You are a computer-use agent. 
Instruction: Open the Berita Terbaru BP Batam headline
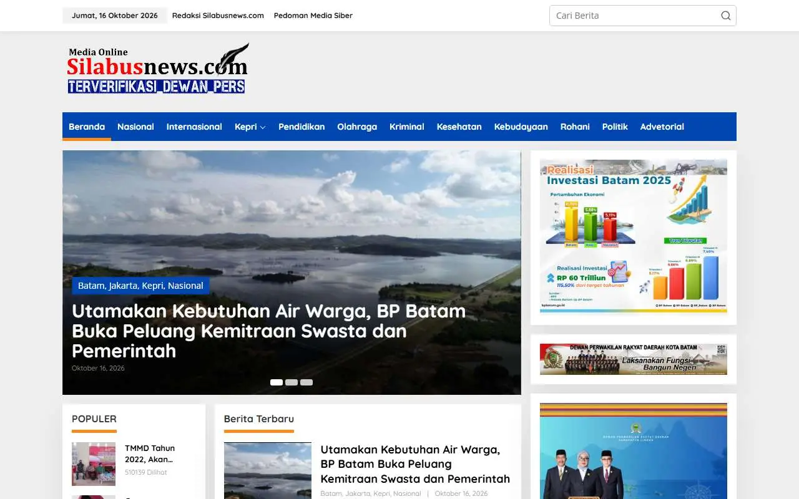pos(415,464)
